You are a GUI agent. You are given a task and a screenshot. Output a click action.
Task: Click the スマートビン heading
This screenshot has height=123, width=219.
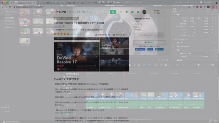(x=5, y=107)
